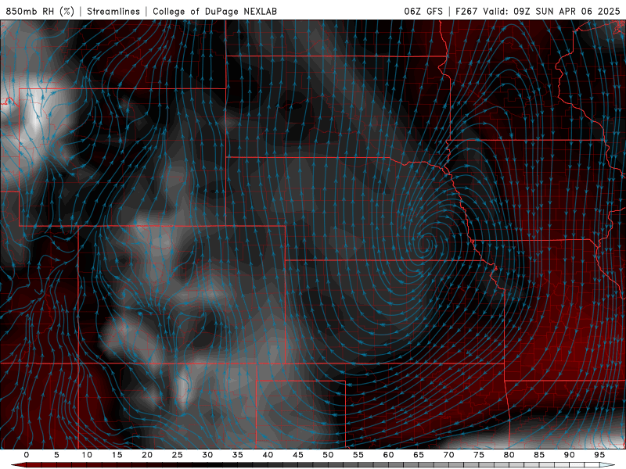The height and width of the screenshot is (469, 626).
Task: Click the "80" value on the color scale
Action: [509, 455]
